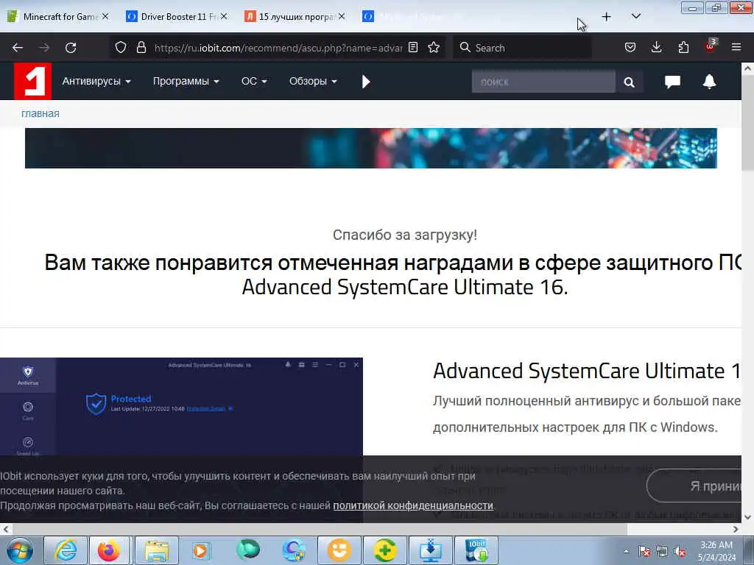The width and height of the screenshot is (754, 565).
Task: Click the Firefox Search box
Action: coord(522,48)
